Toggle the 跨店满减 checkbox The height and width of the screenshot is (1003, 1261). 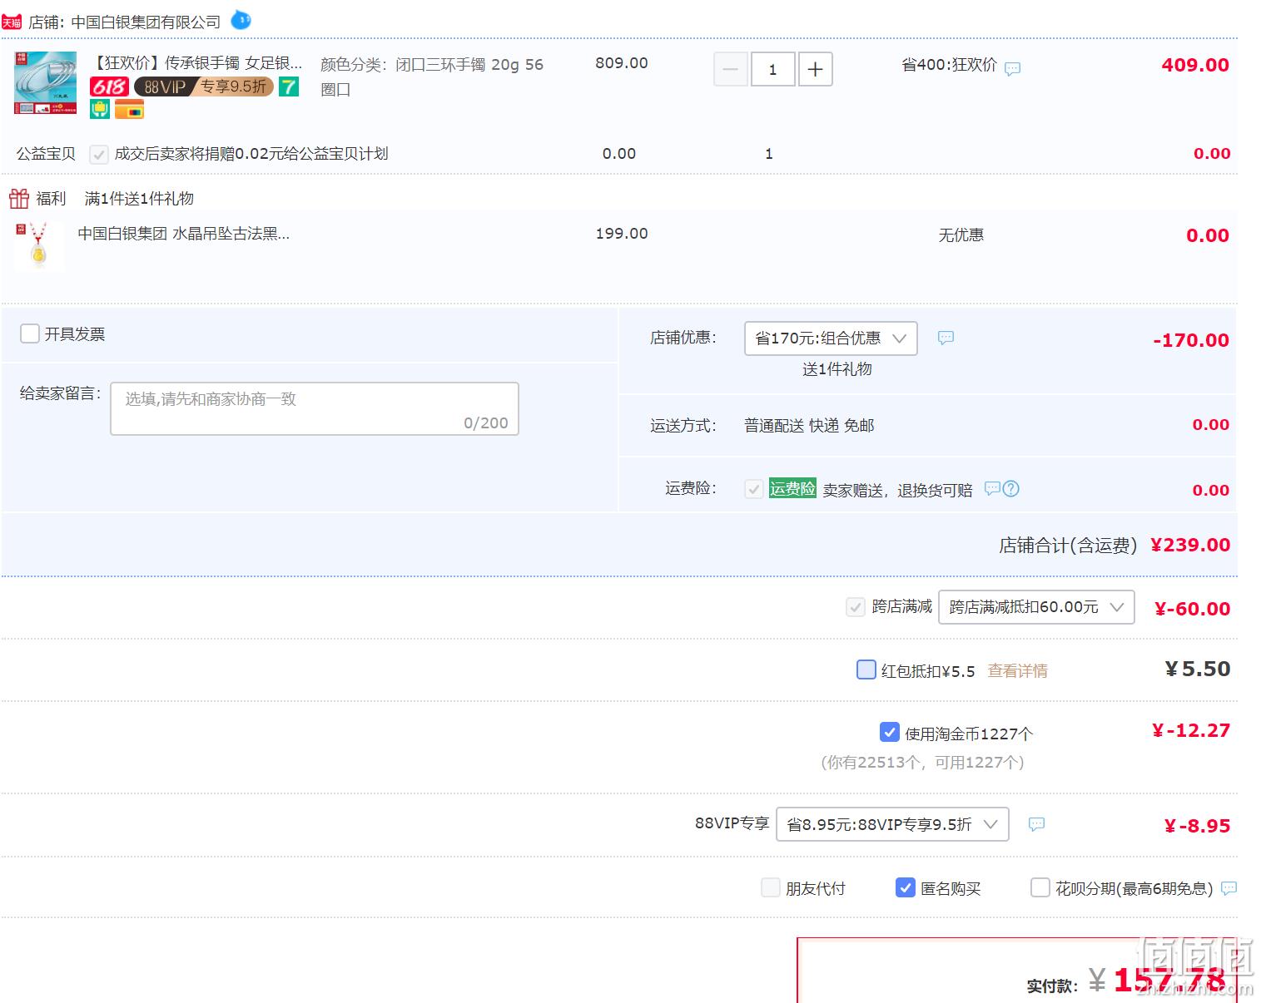[855, 607]
